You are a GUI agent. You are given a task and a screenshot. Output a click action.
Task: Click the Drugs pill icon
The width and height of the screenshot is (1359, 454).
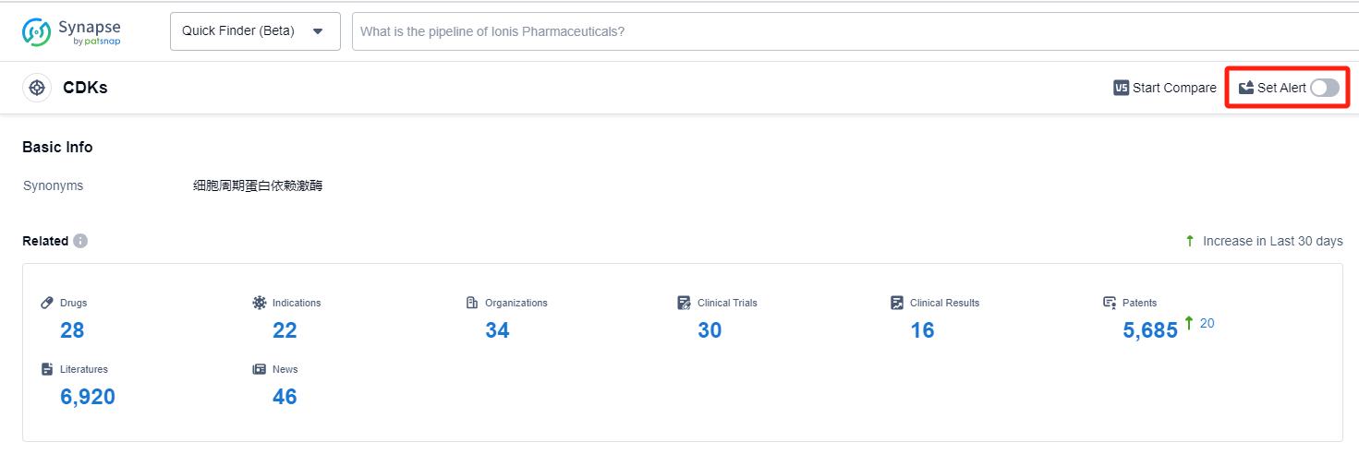48,303
